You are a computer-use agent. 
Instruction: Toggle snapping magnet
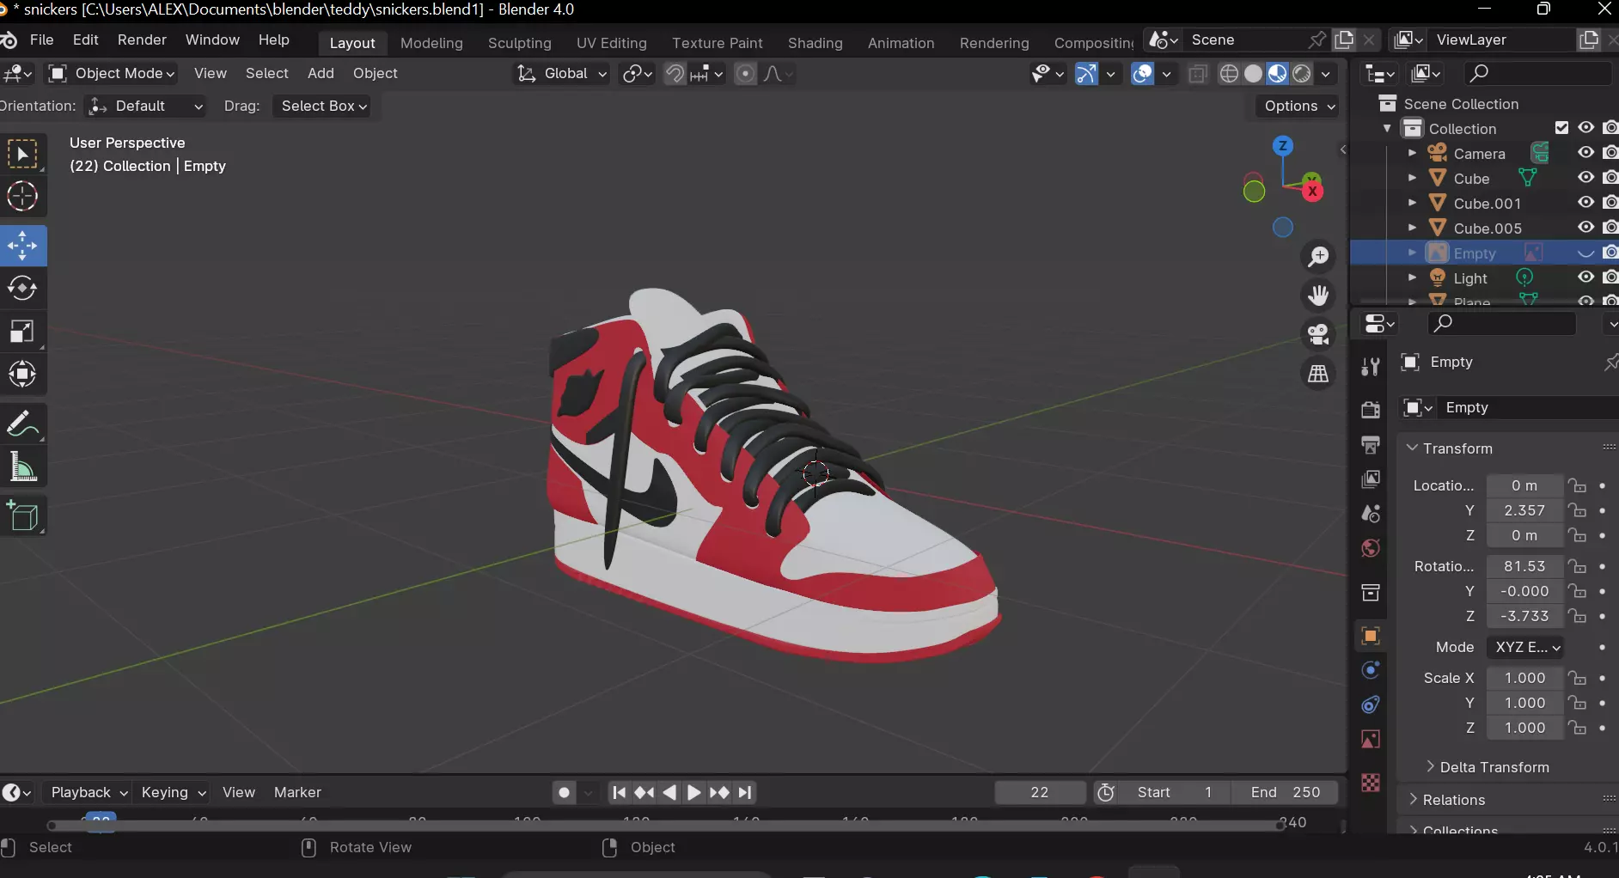point(675,74)
